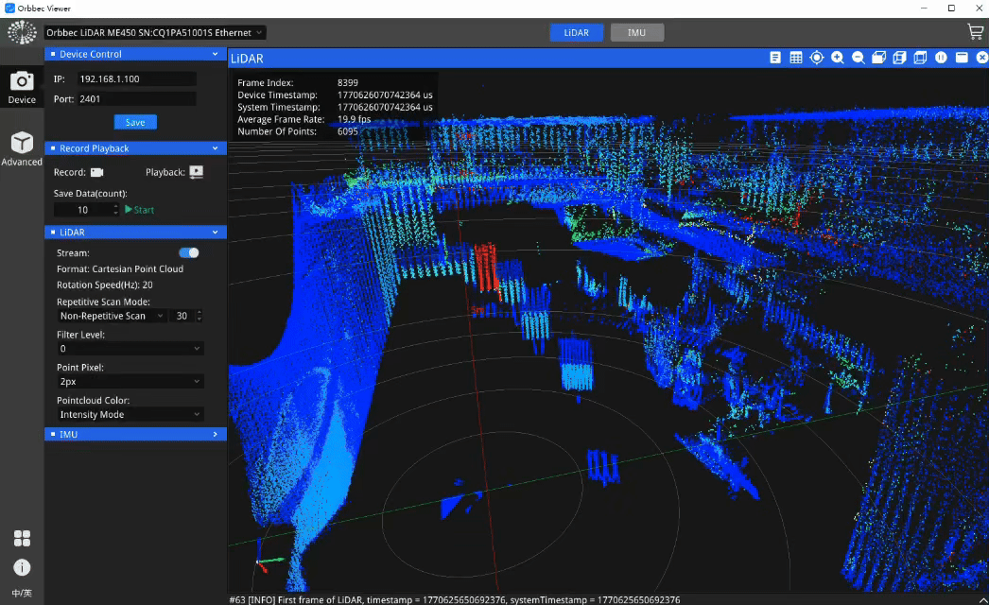Open the Advanced cube sidebar icon

point(22,148)
